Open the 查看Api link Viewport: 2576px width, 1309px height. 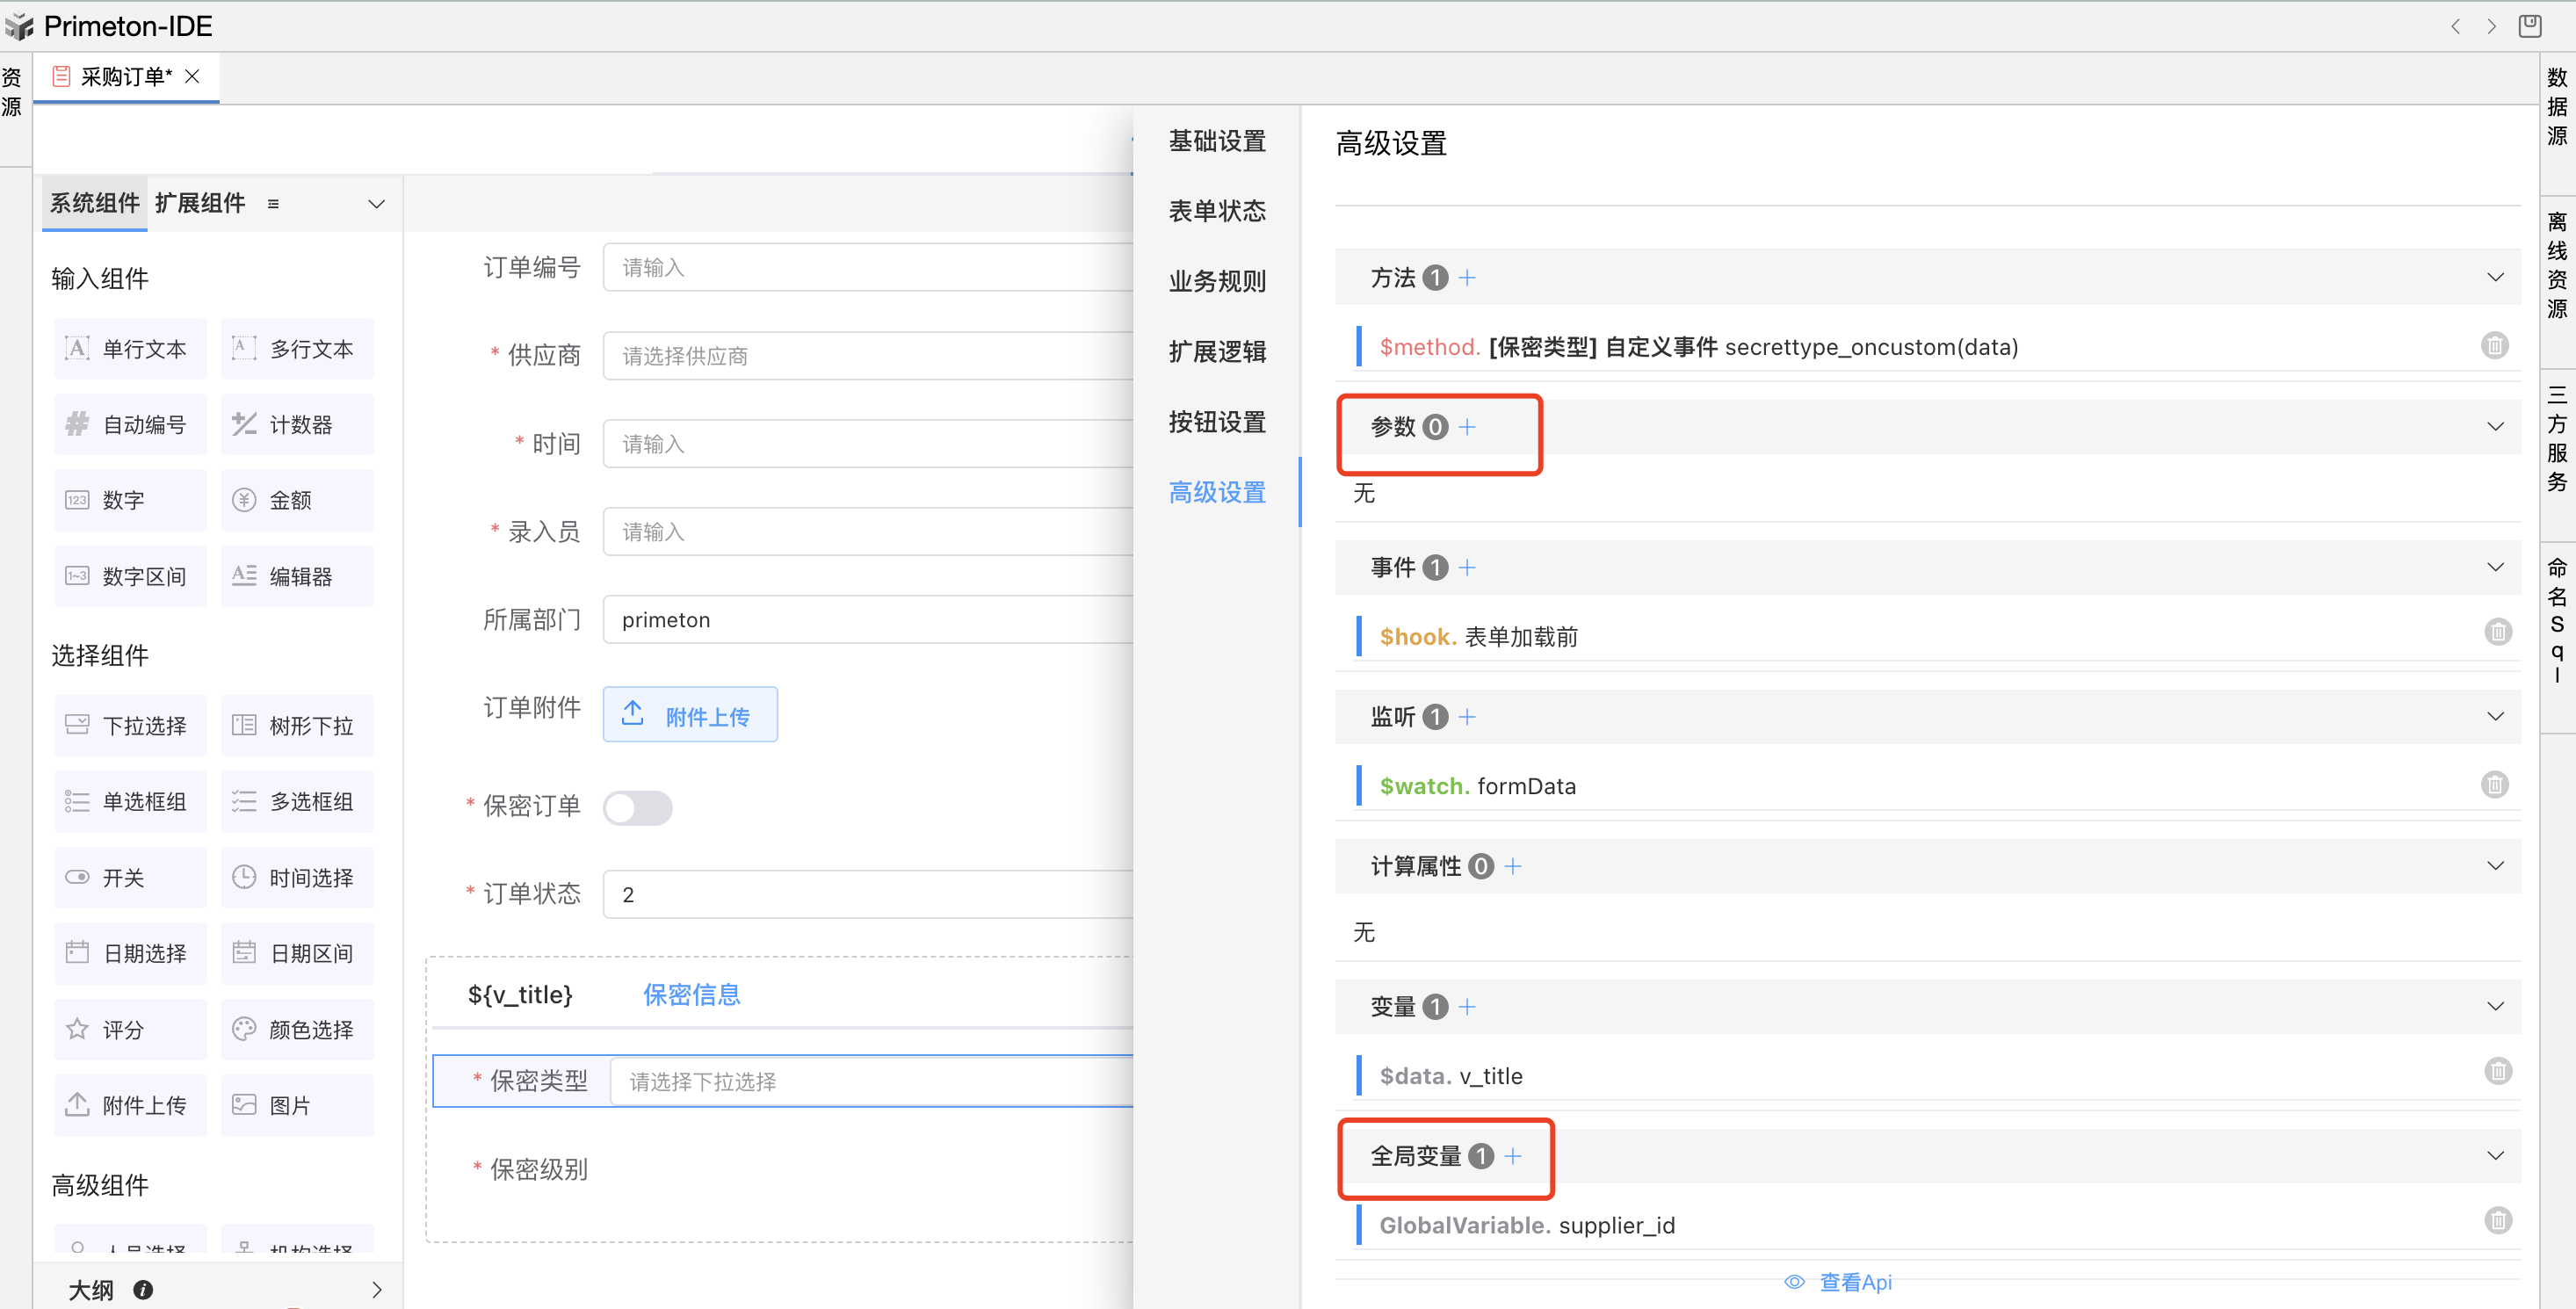pyautogui.click(x=1854, y=1282)
